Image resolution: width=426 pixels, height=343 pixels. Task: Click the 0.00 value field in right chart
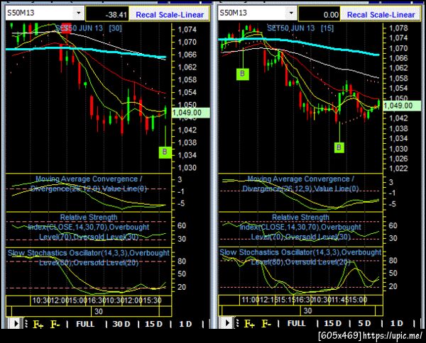pos(319,15)
